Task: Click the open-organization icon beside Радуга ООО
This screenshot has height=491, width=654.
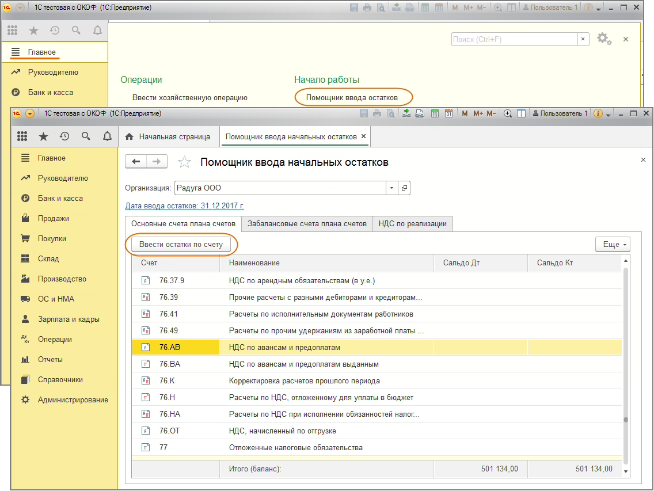Action: tap(404, 188)
